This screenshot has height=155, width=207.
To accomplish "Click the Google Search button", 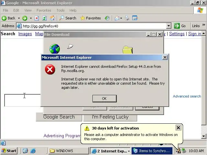I will point(59,117).
